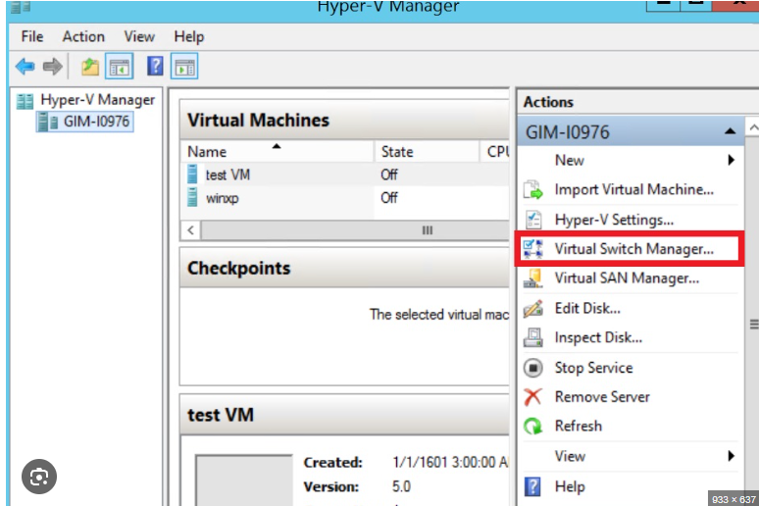Click the Version value 5.0
The image size is (759, 506).
tap(401, 486)
